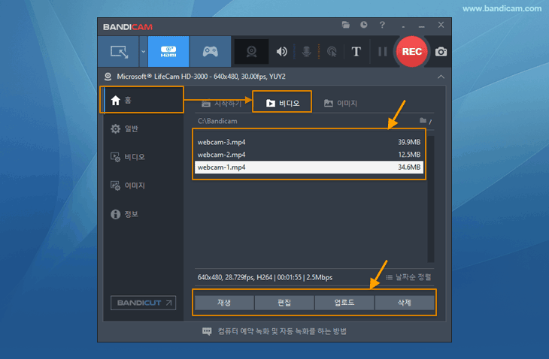Open the 홈 sidebar menu
This screenshot has height=359, width=549.
pyautogui.click(x=142, y=101)
